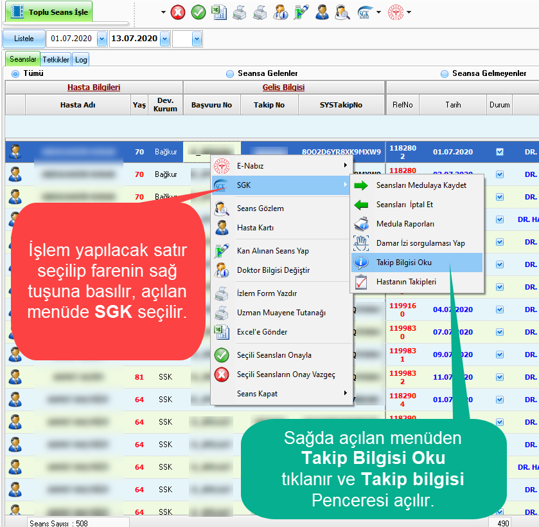Click patient icon of the selected Bağkur row
539x527 pixels.
point(15,151)
